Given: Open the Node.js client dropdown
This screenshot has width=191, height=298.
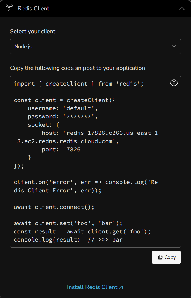Looking at the screenshot, I should 95,46.
